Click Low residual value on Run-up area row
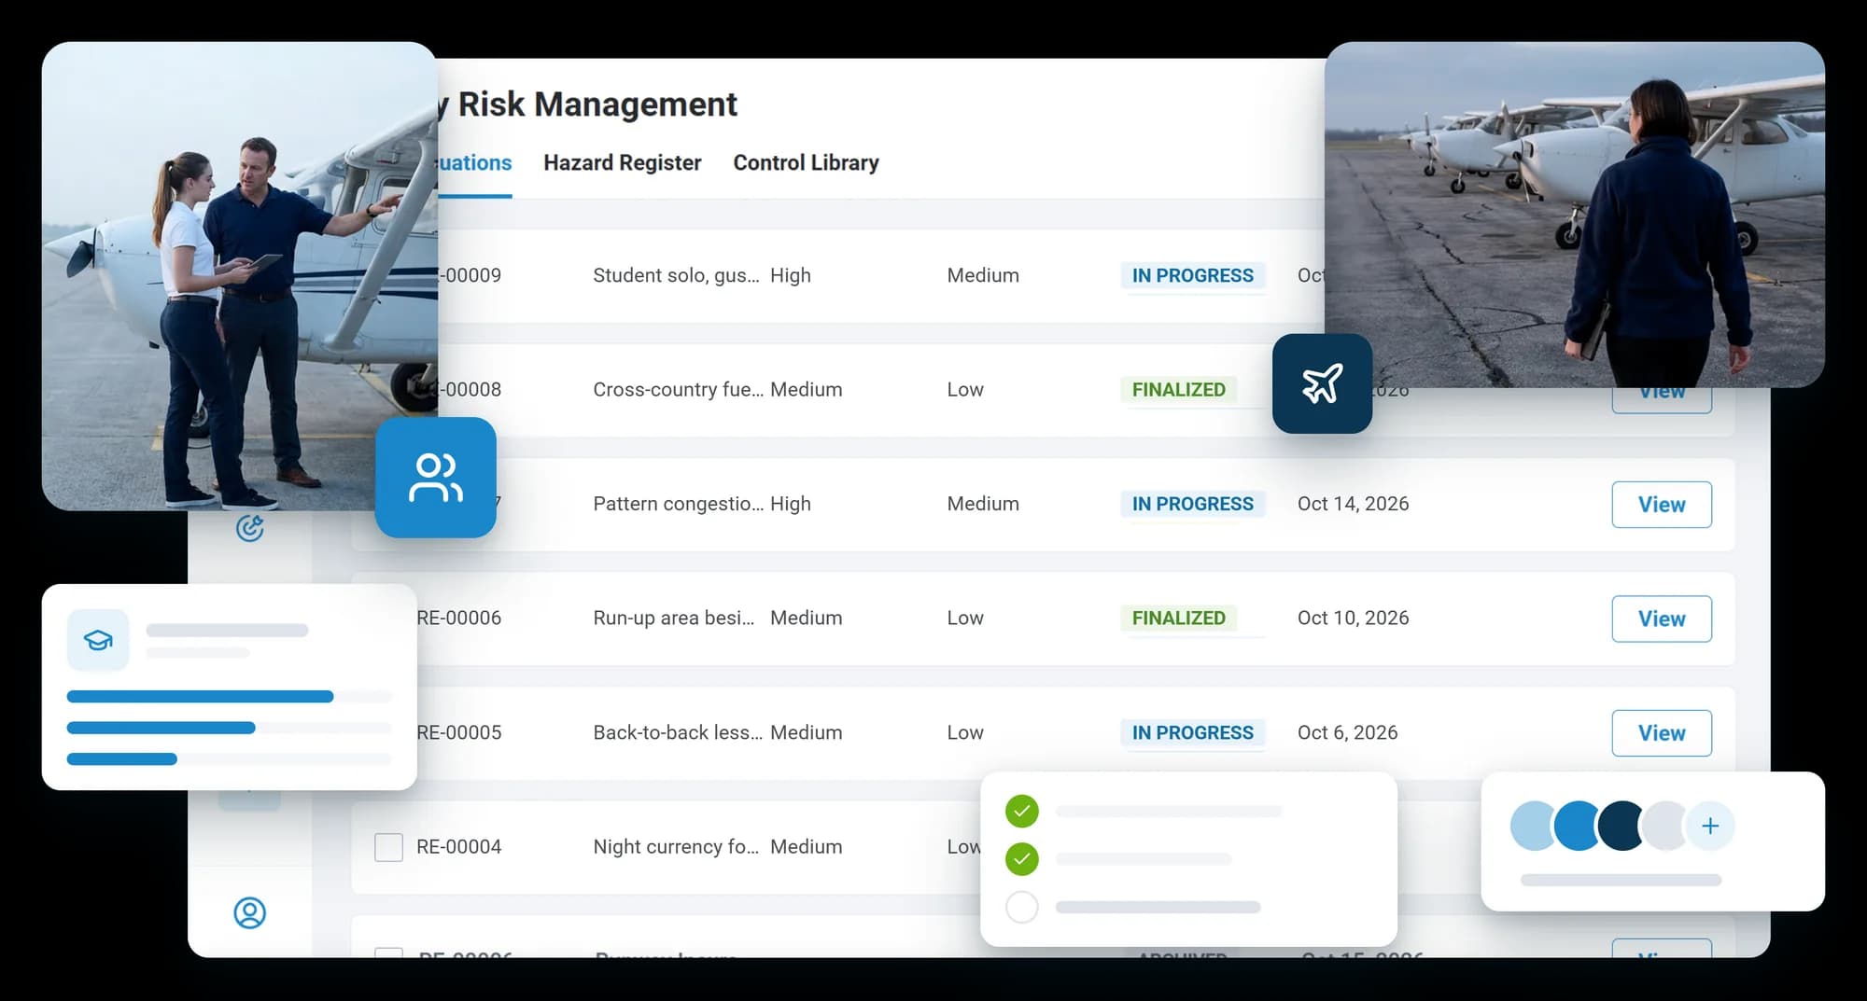This screenshot has height=1001, width=1867. 965,619
